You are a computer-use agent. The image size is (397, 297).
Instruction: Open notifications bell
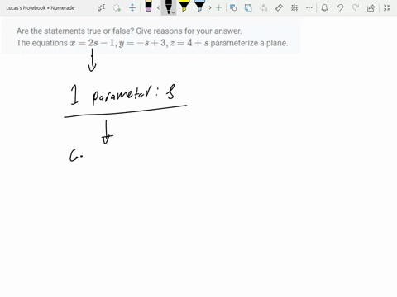pyautogui.click(x=324, y=7)
